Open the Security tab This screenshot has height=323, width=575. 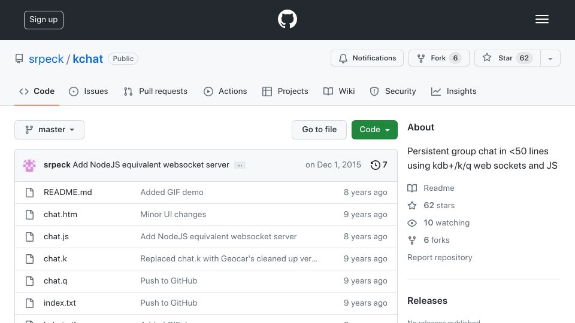(x=393, y=91)
